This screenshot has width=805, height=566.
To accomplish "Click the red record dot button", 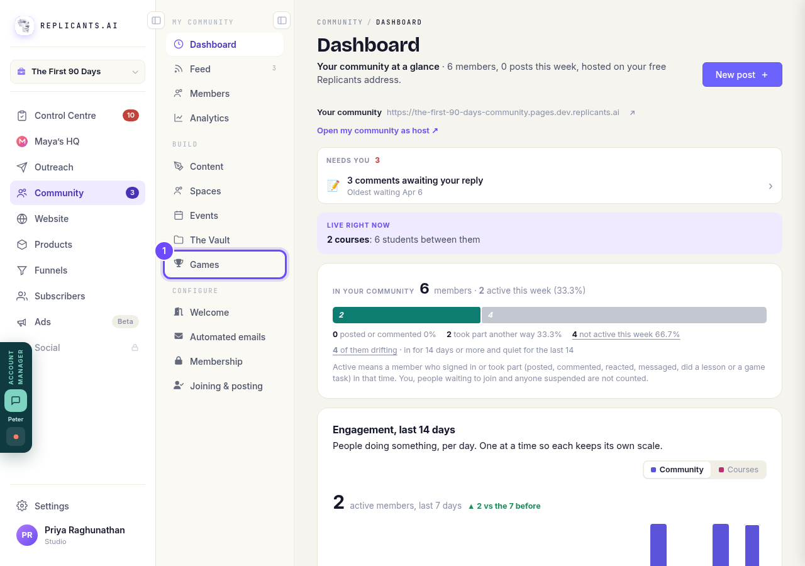I will pyautogui.click(x=16, y=436).
